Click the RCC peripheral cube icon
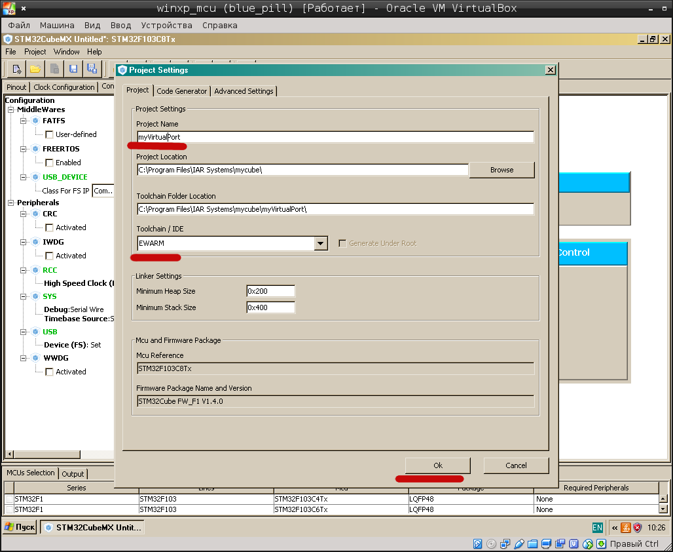Viewport: 673px width, 552px height. [35, 270]
